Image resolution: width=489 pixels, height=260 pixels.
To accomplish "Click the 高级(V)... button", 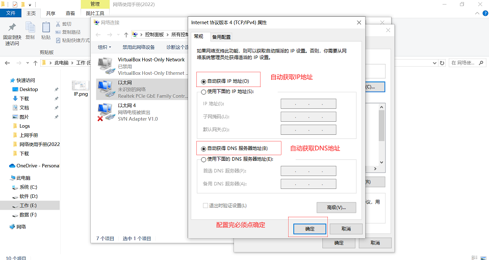I will [x=331, y=208].
